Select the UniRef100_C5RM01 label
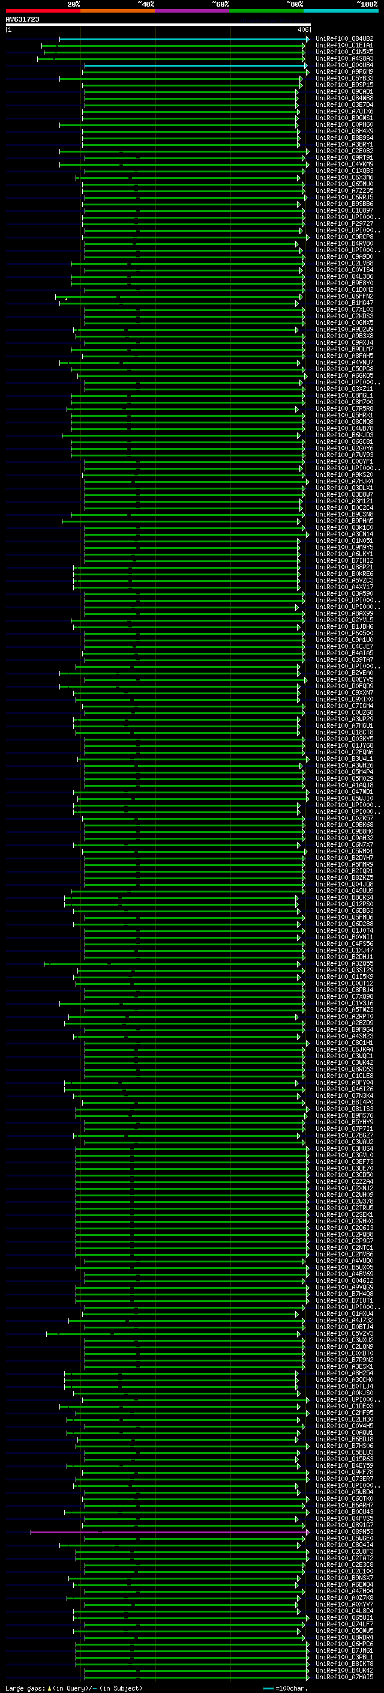 point(344,851)
